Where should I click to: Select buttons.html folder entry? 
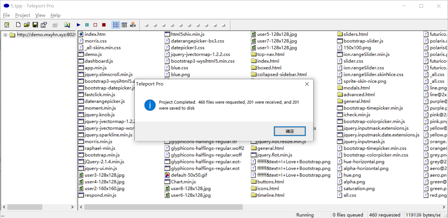(268, 182)
